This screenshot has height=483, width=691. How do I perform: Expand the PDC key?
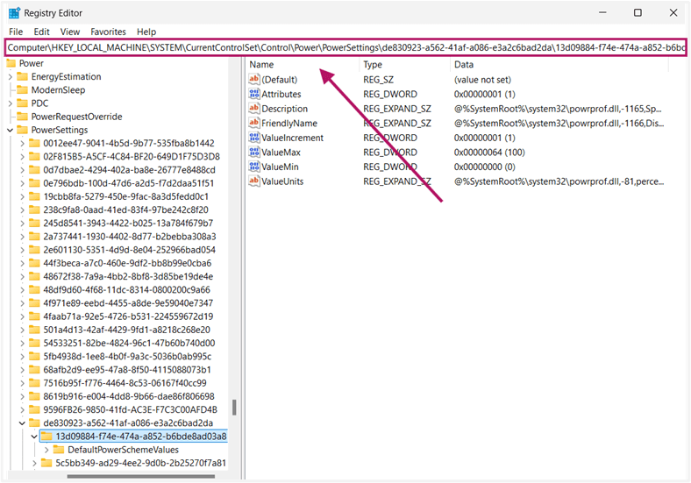[x=11, y=103]
